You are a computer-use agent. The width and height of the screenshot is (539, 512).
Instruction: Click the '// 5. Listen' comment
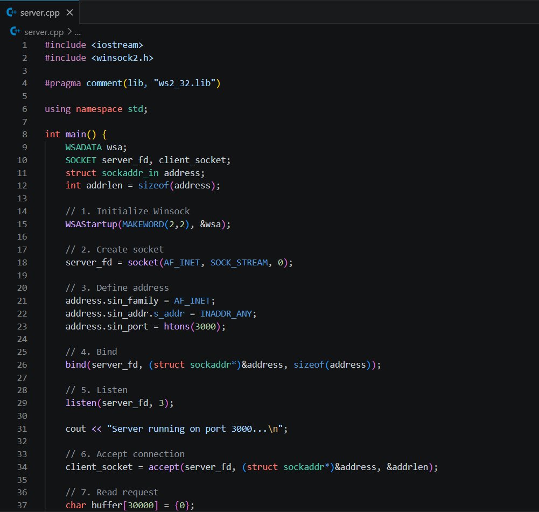(x=96, y=390)
